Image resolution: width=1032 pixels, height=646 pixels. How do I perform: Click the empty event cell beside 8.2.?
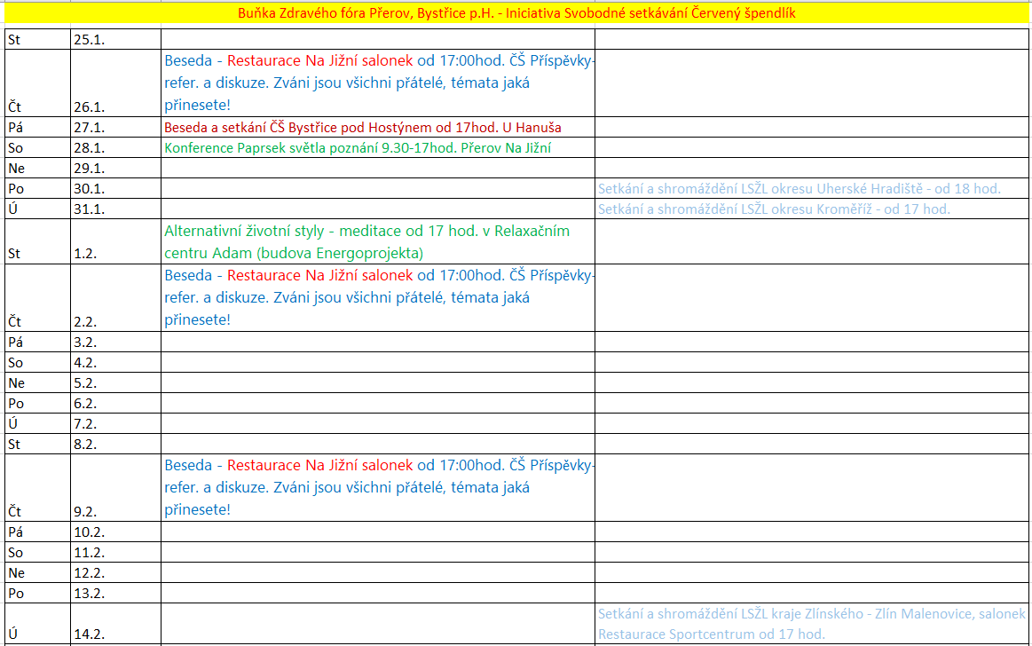tap(377, 444)
